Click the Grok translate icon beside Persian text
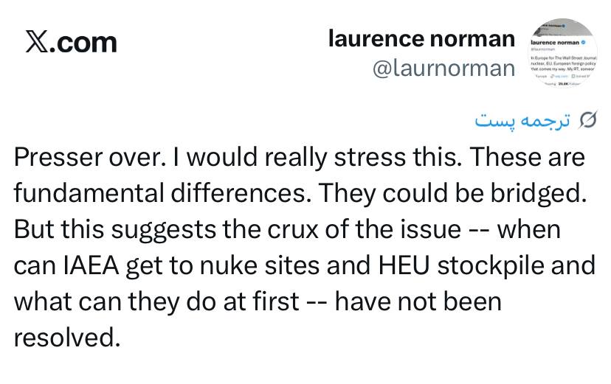The width and height of the screenshot is (611, 384). [x=588, y=120]
